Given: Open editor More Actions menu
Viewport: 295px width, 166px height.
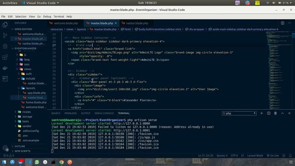Looking at the screenshot, I should point(289,23).
